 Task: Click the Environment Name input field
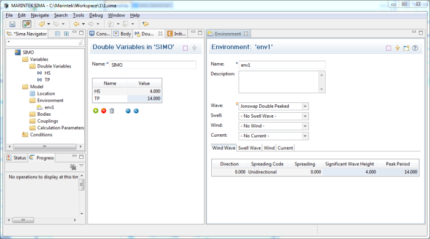click(x=282, y=65)
